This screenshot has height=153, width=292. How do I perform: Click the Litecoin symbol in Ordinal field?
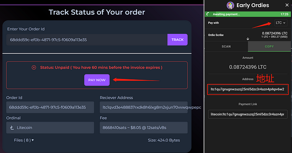tap(12, 127)
